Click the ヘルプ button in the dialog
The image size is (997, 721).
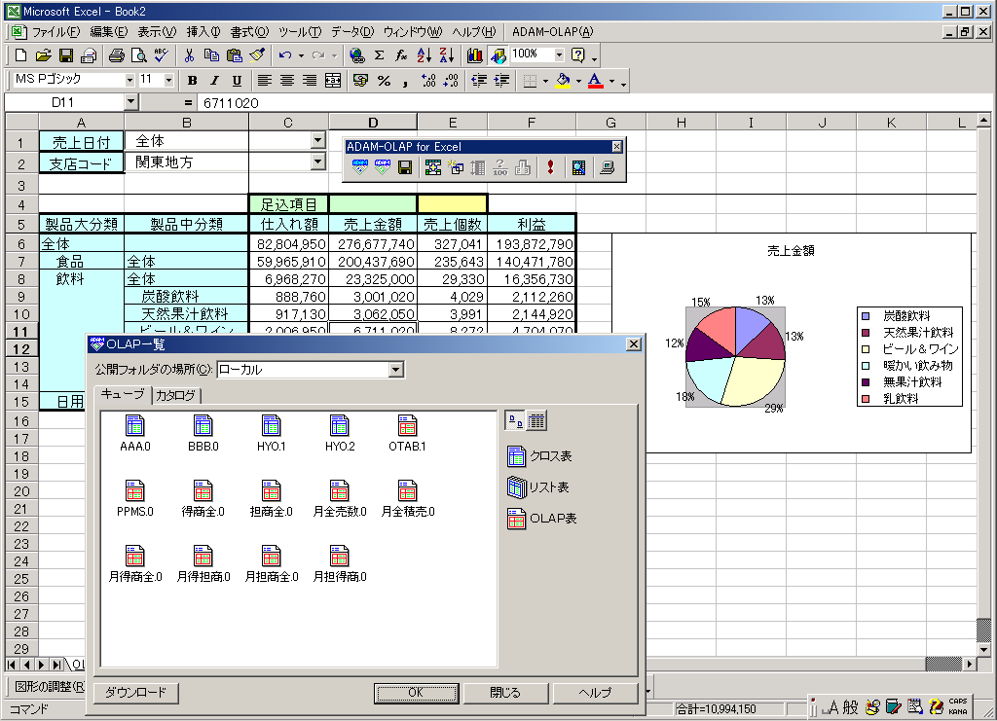pos(595,693)
